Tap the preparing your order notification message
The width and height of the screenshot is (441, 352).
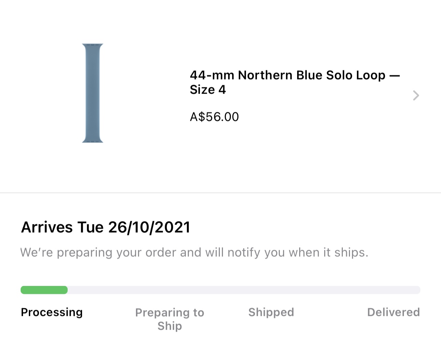pyautogui.click(x=194, y=253)
